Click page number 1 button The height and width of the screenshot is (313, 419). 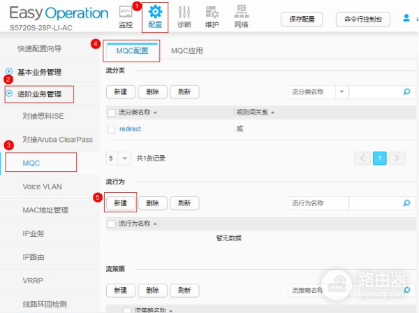point(379,158)
